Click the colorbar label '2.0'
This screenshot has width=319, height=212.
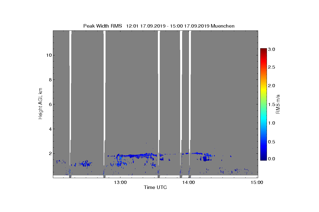point(271,86)
